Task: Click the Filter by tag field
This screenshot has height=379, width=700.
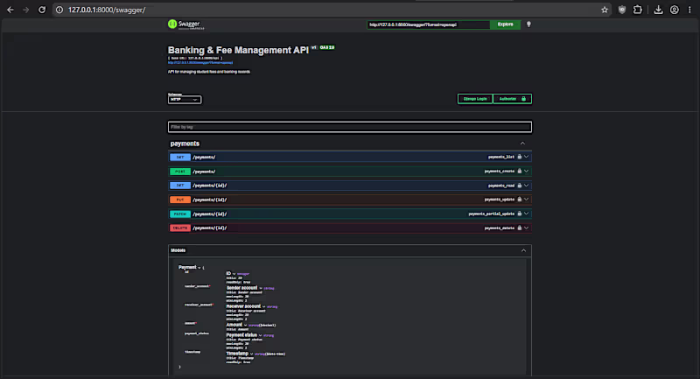Action: point(349,127)
